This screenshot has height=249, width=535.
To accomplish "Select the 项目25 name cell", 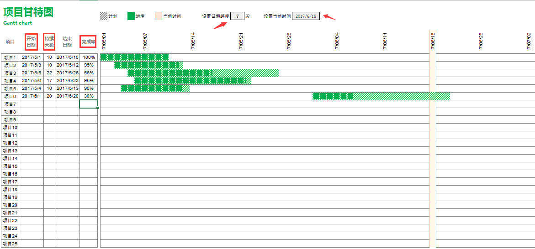I will [10, 244].
